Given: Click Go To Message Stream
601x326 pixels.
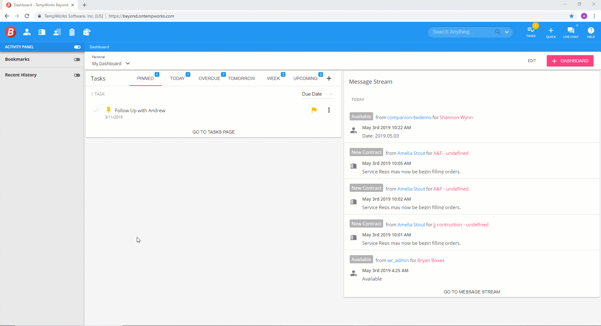Looking at the screenshot, I should coord(472,292).
